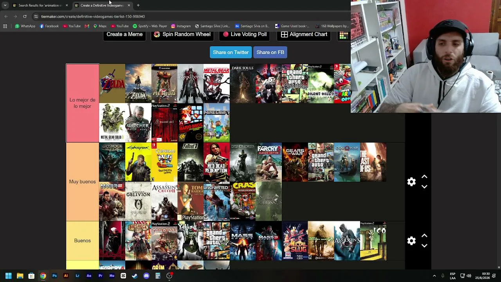Open Steam from the taskbar
This screenshot has height=282, width=501.
pos(135,276)
